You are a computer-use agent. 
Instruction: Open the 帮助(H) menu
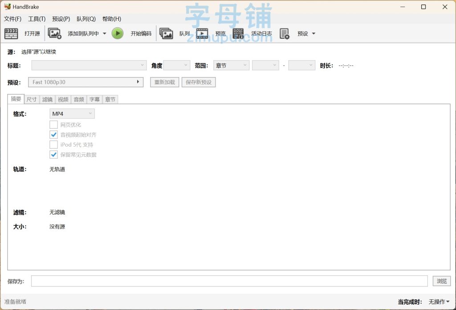[112, 19]
